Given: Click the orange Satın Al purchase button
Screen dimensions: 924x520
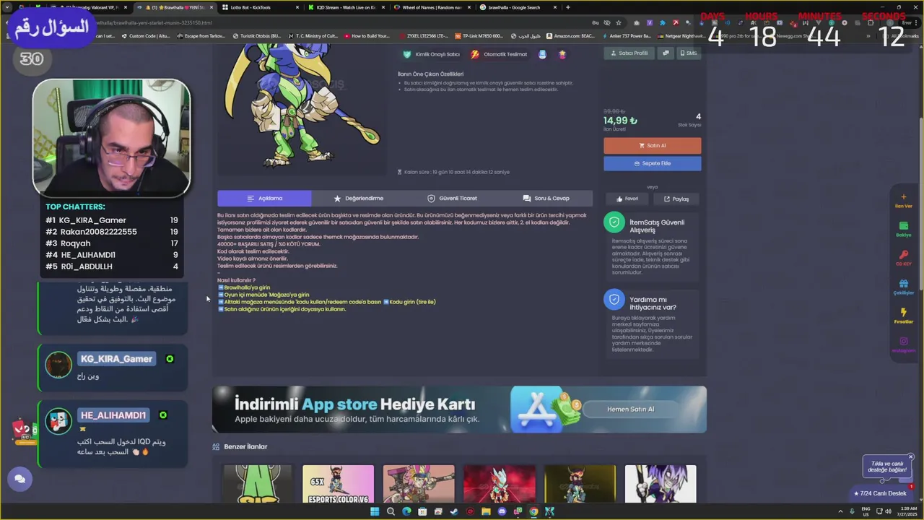Looking at the screenshot, I should click(x=652, y=145).
